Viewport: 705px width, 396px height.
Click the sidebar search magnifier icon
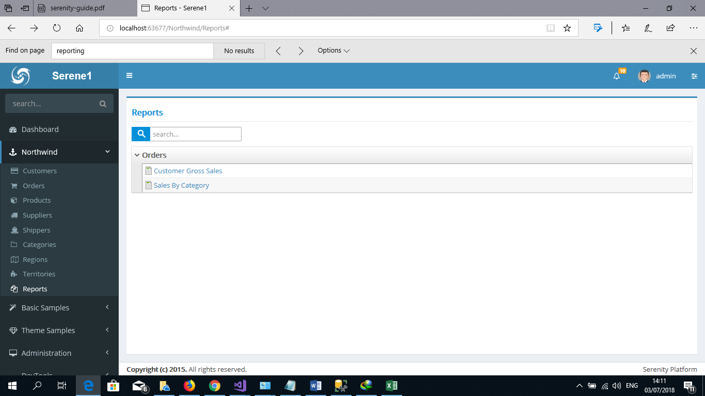click(x=103, y=104)
